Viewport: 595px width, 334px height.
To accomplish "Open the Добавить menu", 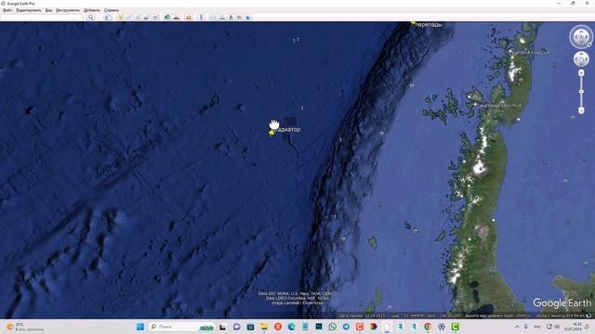I will pyautogui.click(x=92, y=10).
